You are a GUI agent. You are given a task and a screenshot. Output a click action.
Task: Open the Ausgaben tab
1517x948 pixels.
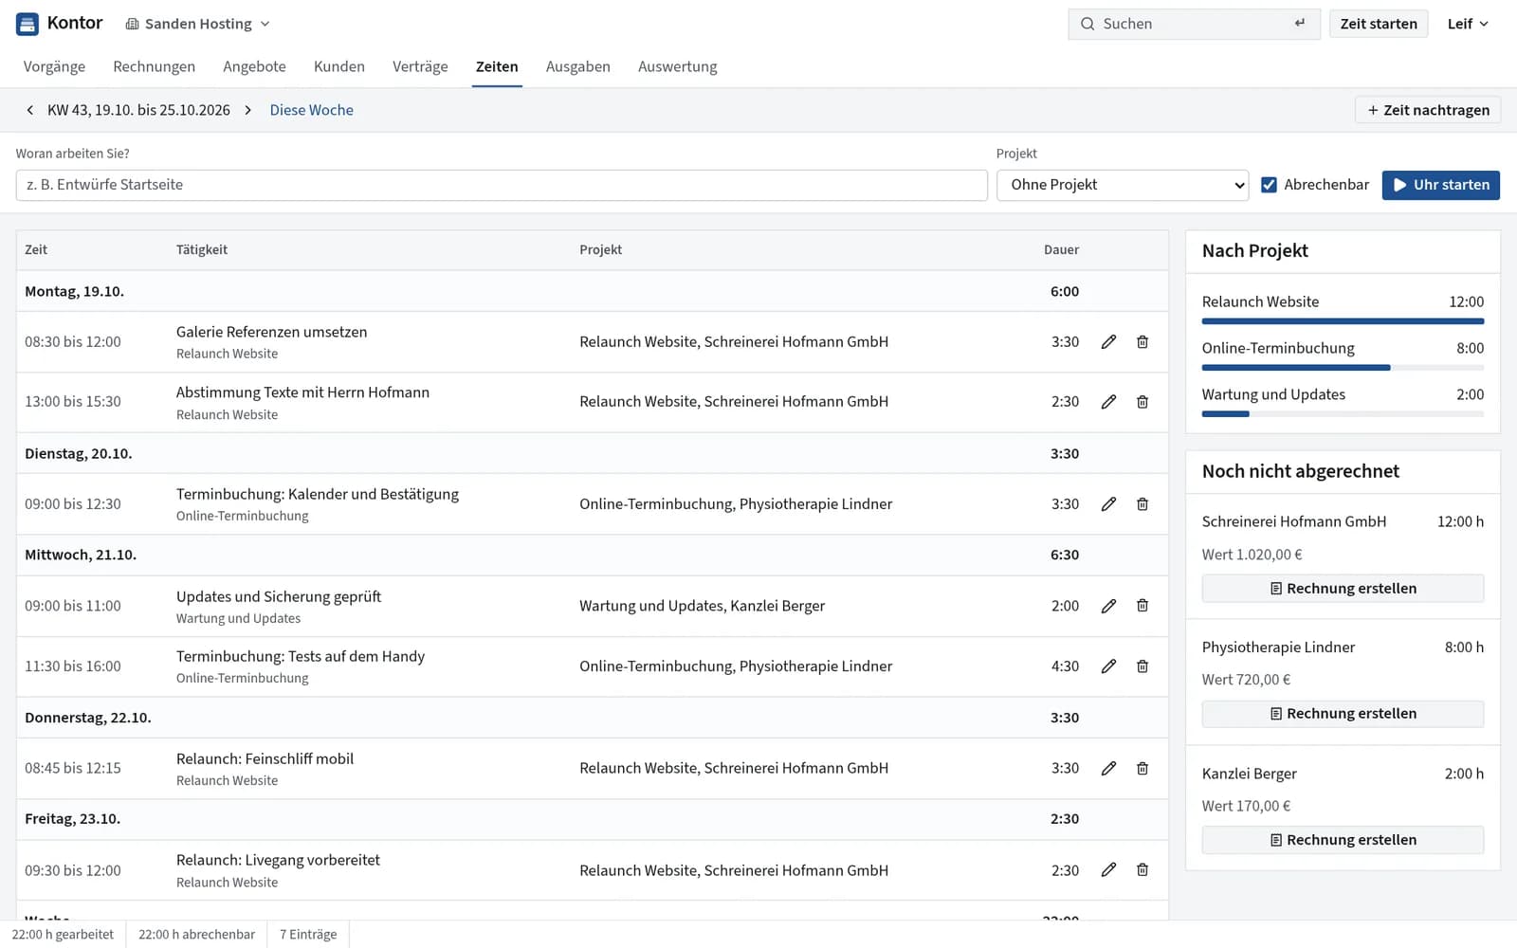(577, 66)
